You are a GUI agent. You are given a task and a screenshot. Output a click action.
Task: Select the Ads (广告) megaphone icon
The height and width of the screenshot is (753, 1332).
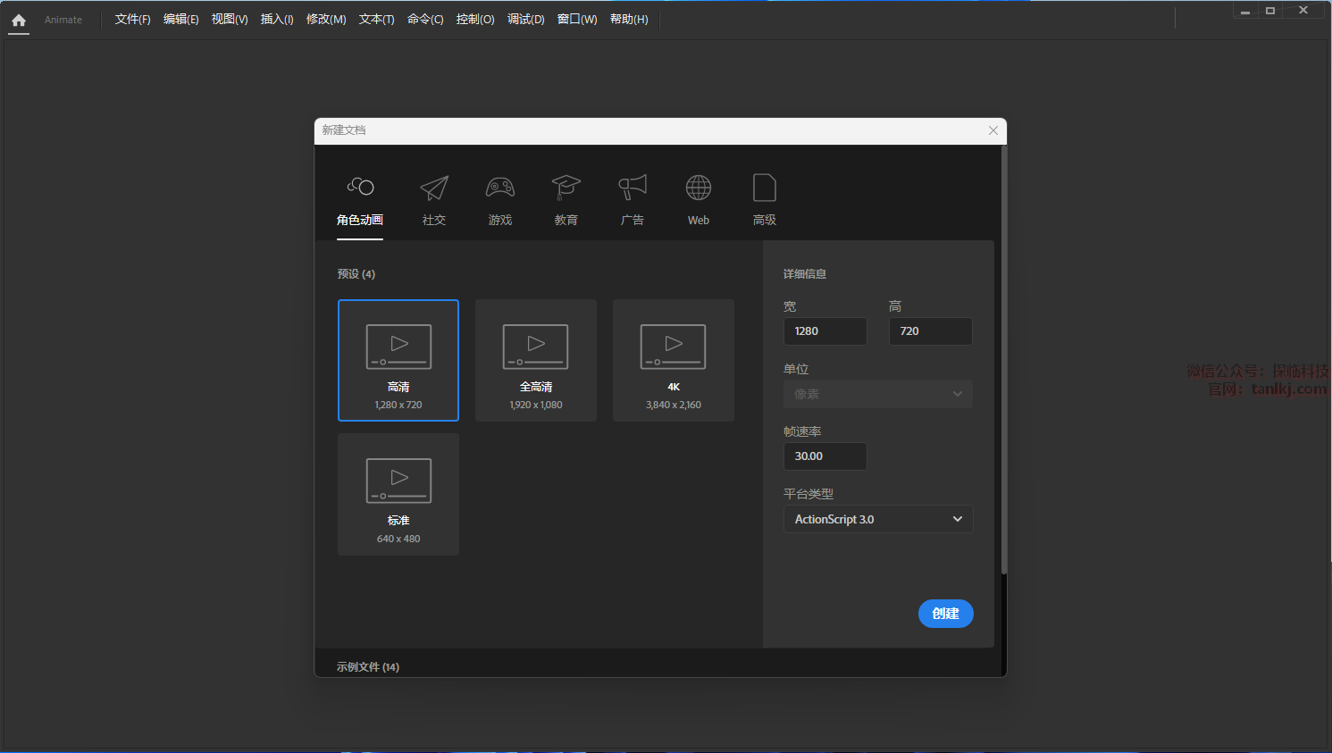pos(632,188)
